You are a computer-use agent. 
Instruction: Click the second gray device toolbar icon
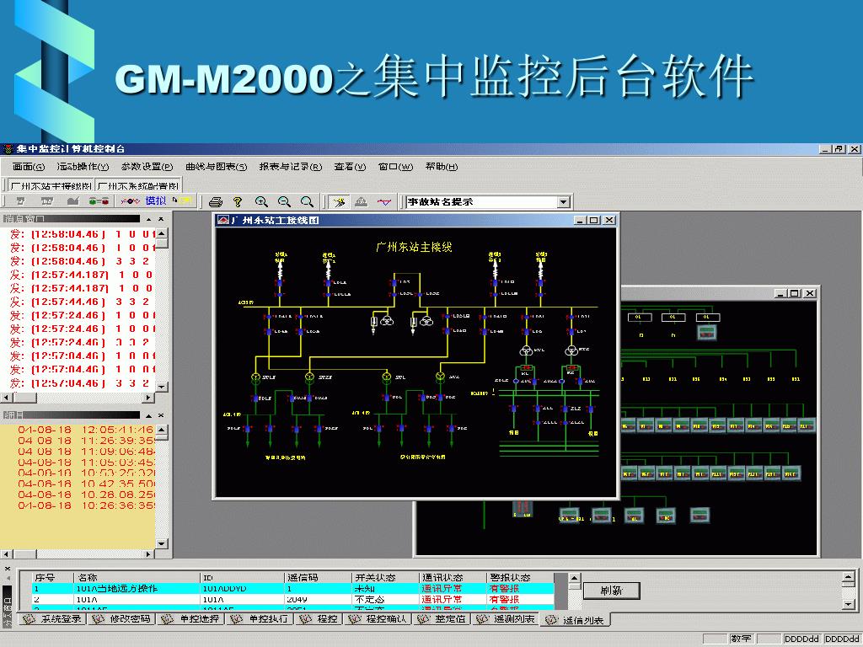tap(47, 201)
